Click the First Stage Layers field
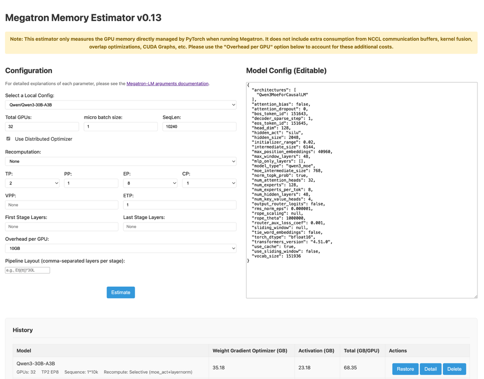 point(61,227)
